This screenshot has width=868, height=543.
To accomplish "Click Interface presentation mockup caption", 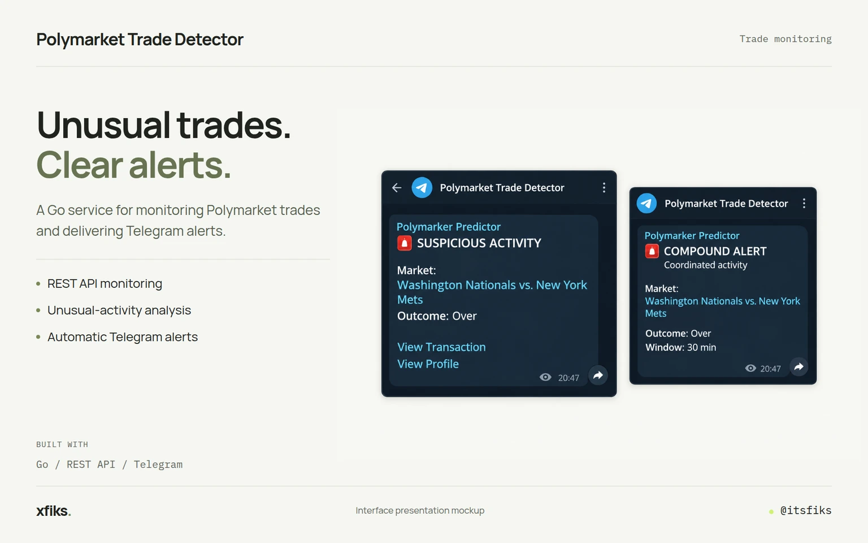I will click(x=420, y=510).
